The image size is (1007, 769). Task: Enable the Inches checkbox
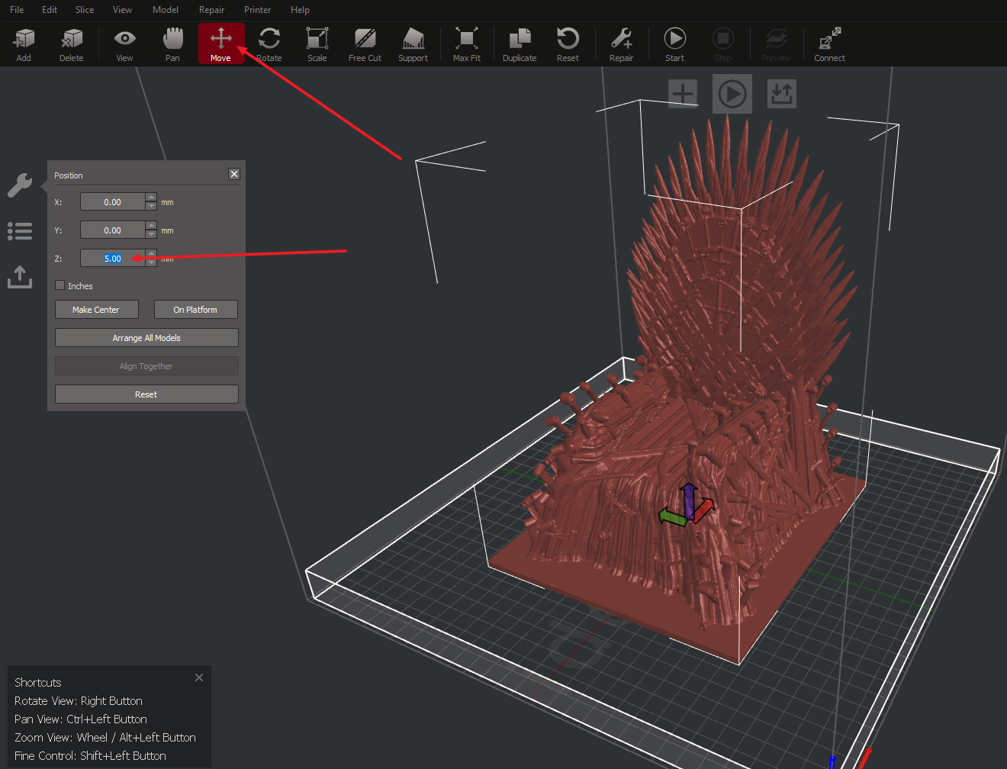coord(60,285)
